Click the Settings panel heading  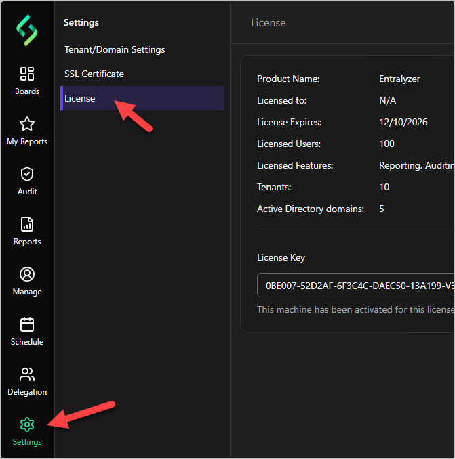(x=81, y=22)
